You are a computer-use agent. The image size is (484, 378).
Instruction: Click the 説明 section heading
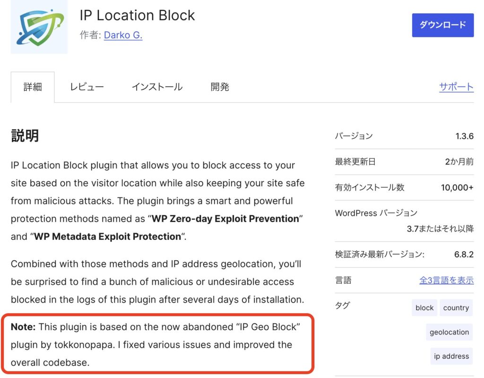(25, 136)
